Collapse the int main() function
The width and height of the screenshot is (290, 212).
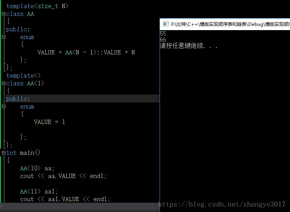(3, 153)
